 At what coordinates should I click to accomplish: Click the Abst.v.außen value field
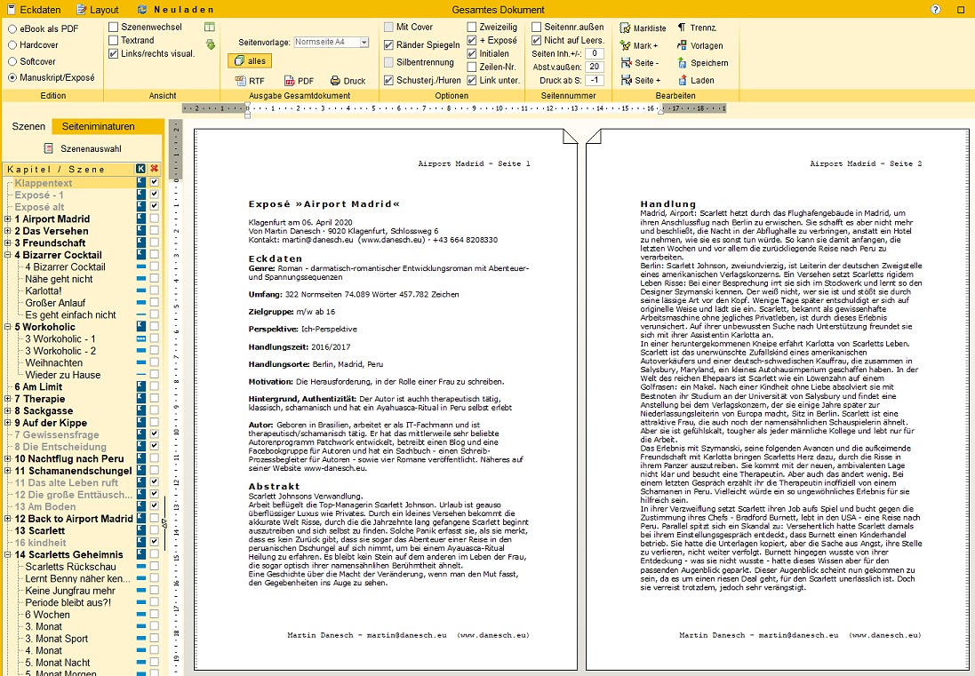coord(595,67)
